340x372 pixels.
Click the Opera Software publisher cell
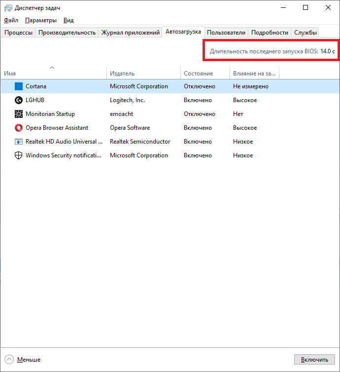pyautogui.click(x=130, y=128)
